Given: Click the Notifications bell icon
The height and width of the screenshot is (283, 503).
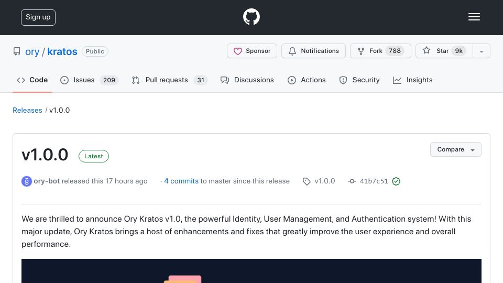Looking at the screenshot, I should pyautogui.click(x=292, y=51).
